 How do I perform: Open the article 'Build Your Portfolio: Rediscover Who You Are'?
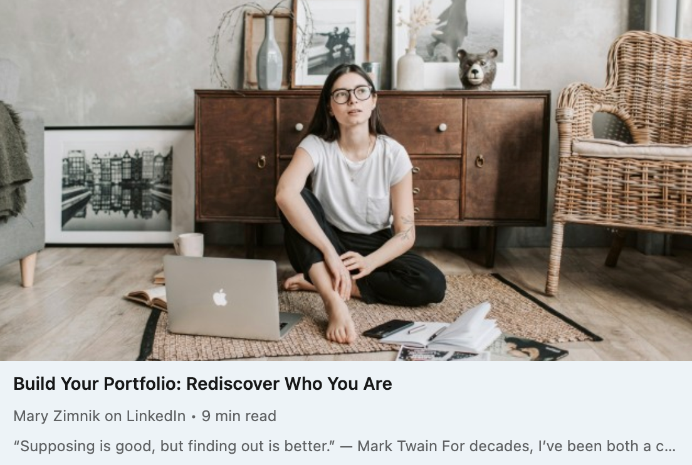pyautogui.click(x=202, y=384)
